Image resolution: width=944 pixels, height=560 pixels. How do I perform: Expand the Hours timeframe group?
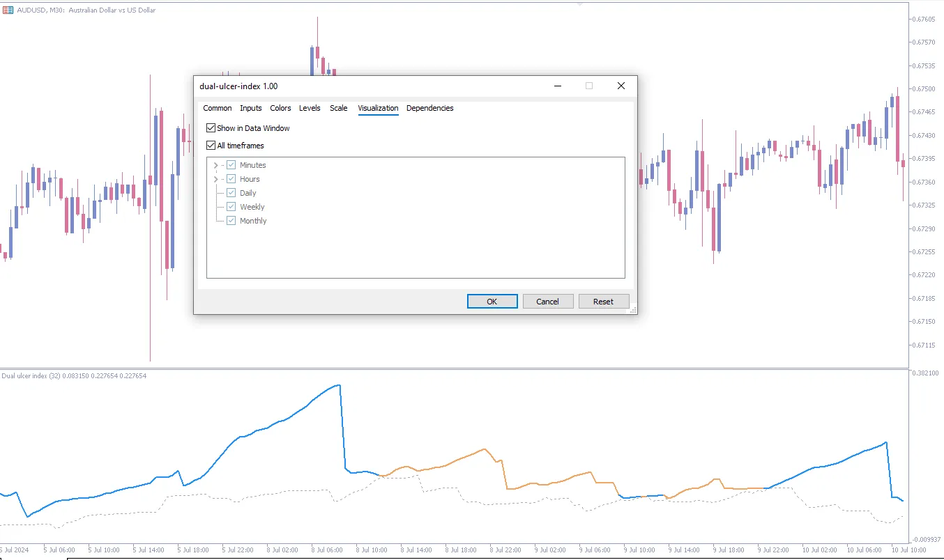(215, 179)
